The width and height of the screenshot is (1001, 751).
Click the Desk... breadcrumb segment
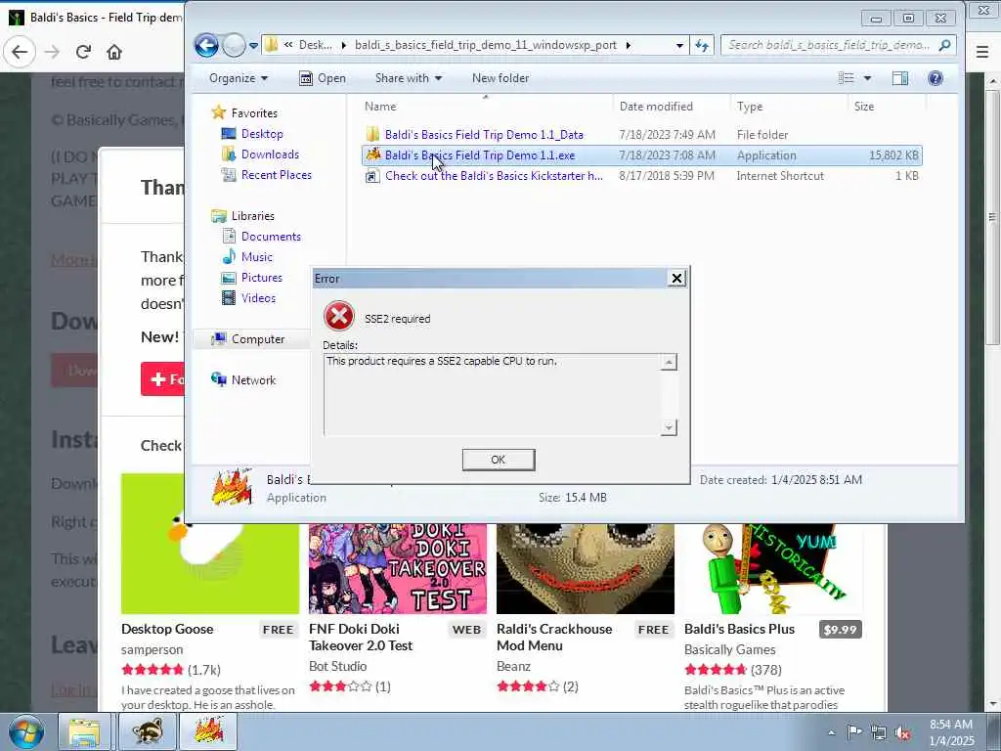pos(316,45)
